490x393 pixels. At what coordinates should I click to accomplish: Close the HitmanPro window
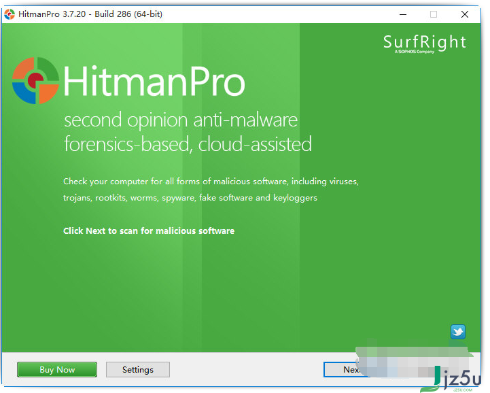point(465,14)
